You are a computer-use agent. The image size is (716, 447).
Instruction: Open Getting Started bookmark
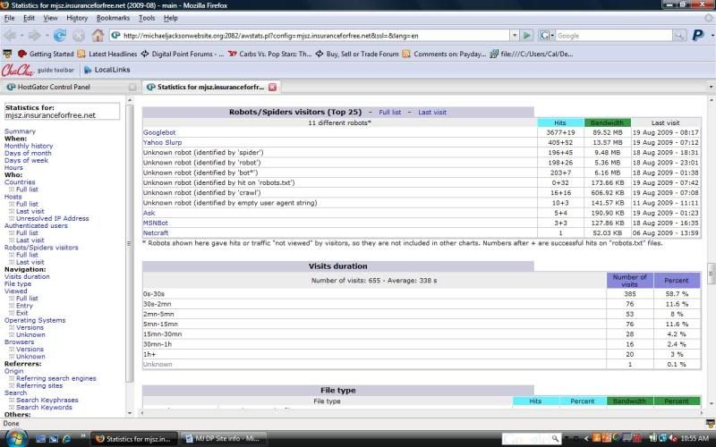(46, 54)
